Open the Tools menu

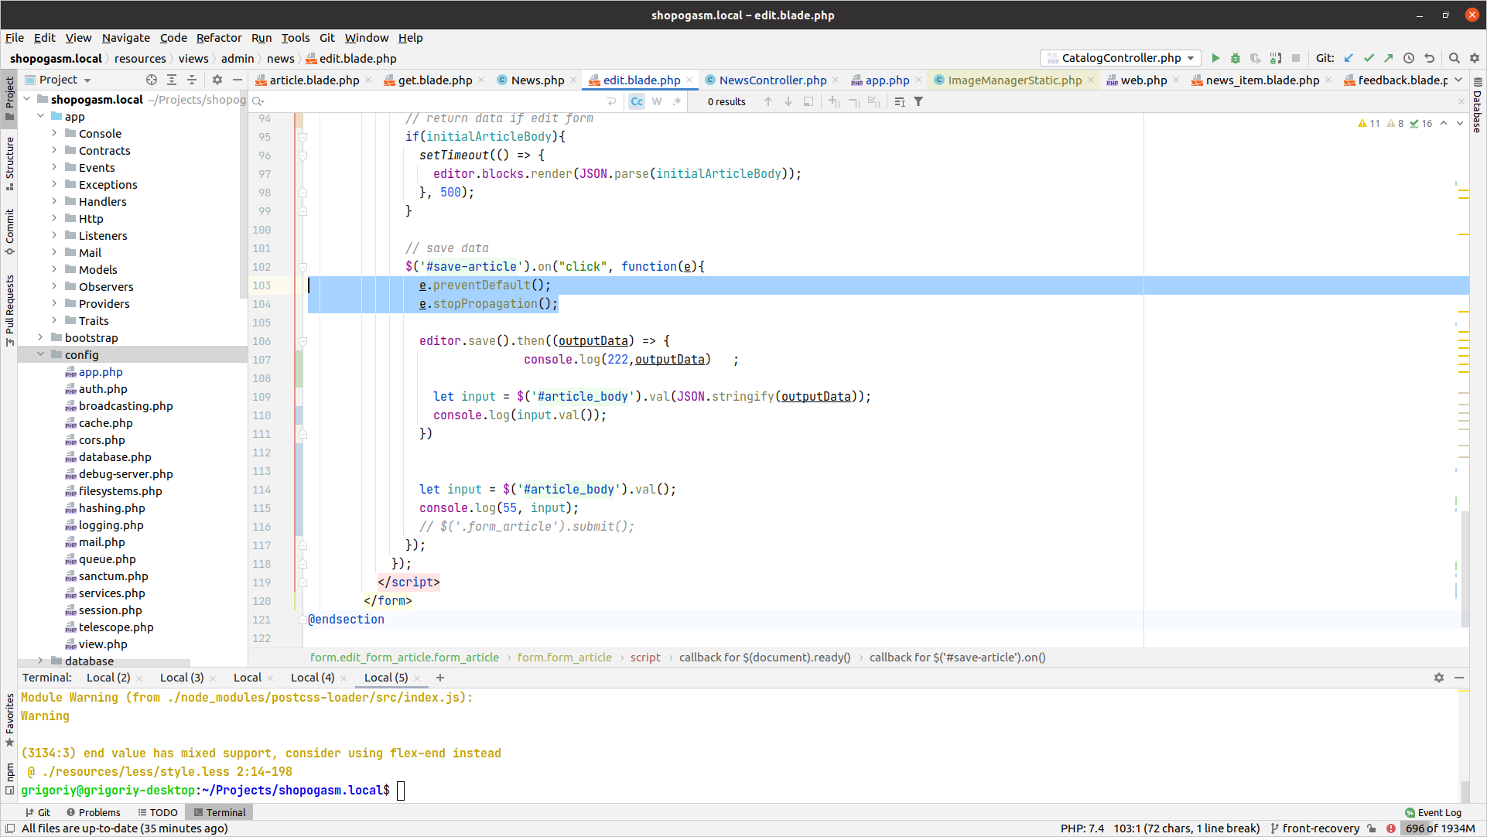(x=296, y=38)
